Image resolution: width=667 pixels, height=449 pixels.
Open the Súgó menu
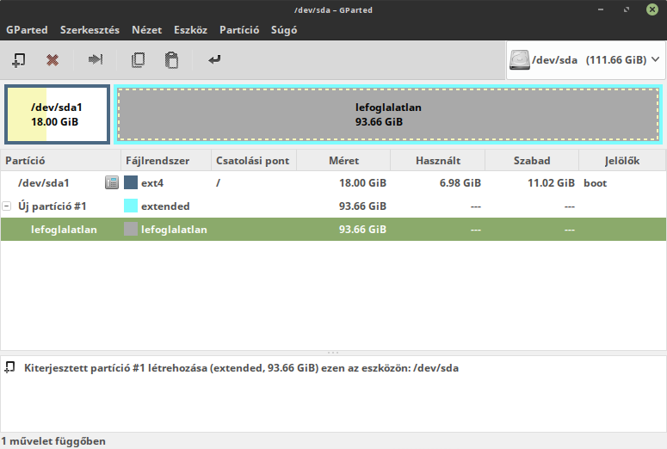click(x=284, y=30)
